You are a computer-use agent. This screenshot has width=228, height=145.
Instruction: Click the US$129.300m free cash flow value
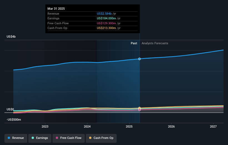[106, 23]
